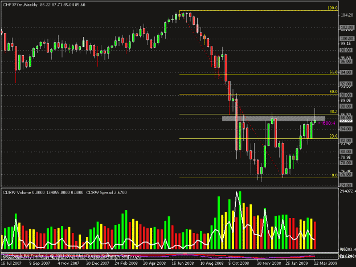This screenshot has width=356, height=267.
Task: Click the CHFJPYm,Weekly chart title
Action: tap(20, 5)
